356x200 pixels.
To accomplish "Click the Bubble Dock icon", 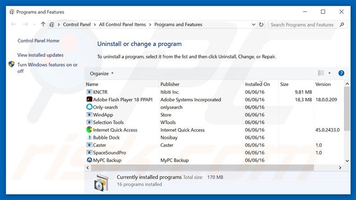I will 89,137.
